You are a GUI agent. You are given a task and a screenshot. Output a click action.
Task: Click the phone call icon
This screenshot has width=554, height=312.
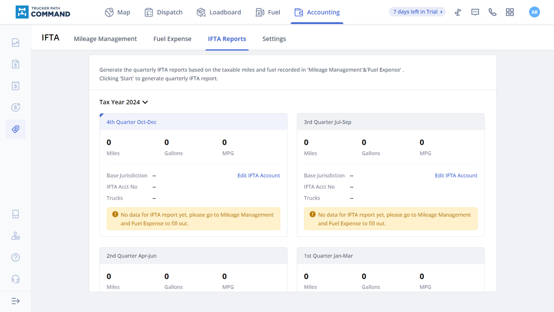[492, 12]
